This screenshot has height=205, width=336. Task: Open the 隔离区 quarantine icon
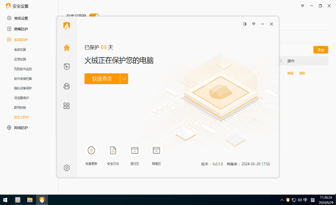click(156, 150)
